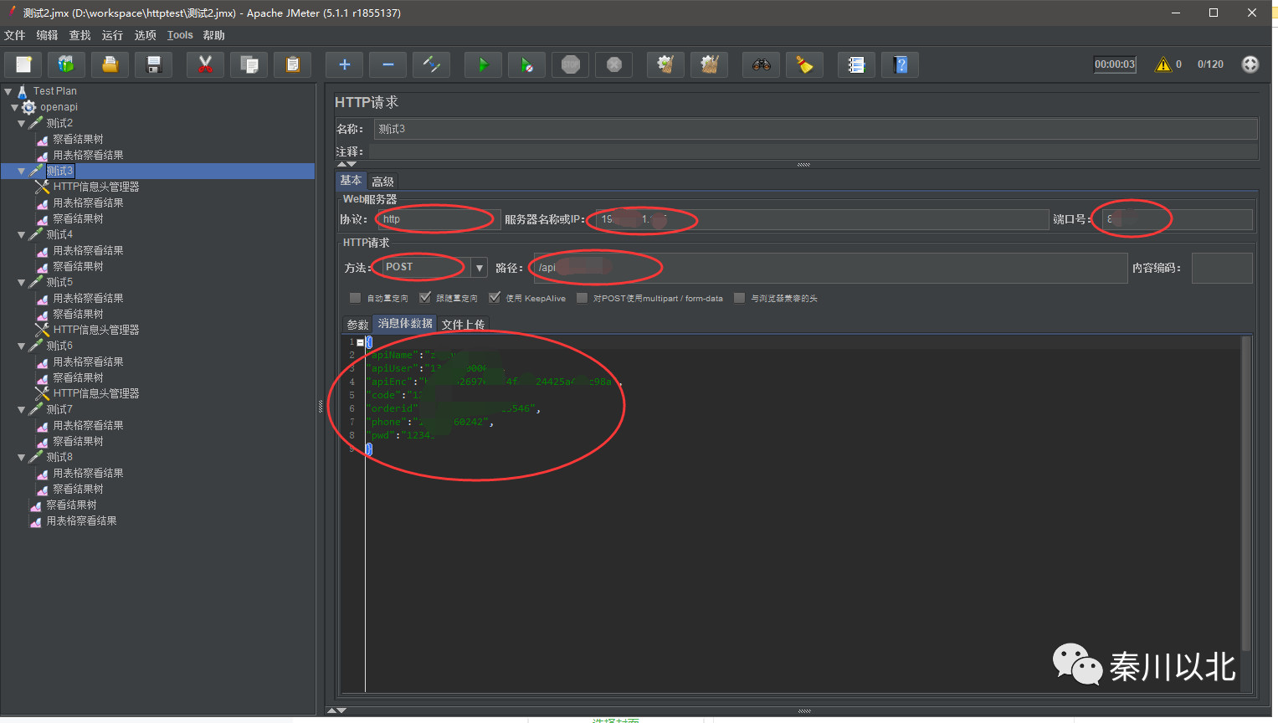Viewport: 1278px width, 723px height.
Task: Click the message body editor vertical scrollbar
Action: (x=1245, y=494)
